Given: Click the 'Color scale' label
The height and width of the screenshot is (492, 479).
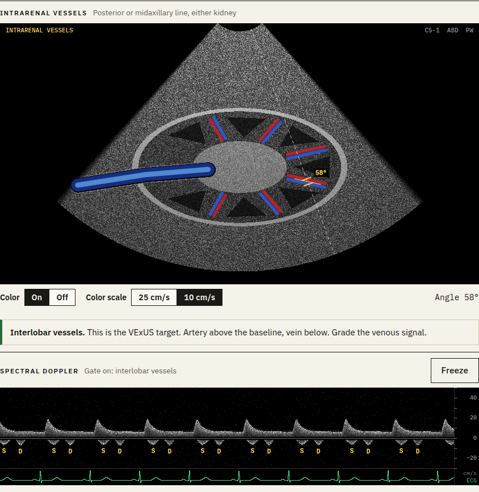Looking at the screenshot, I should 106,297.
